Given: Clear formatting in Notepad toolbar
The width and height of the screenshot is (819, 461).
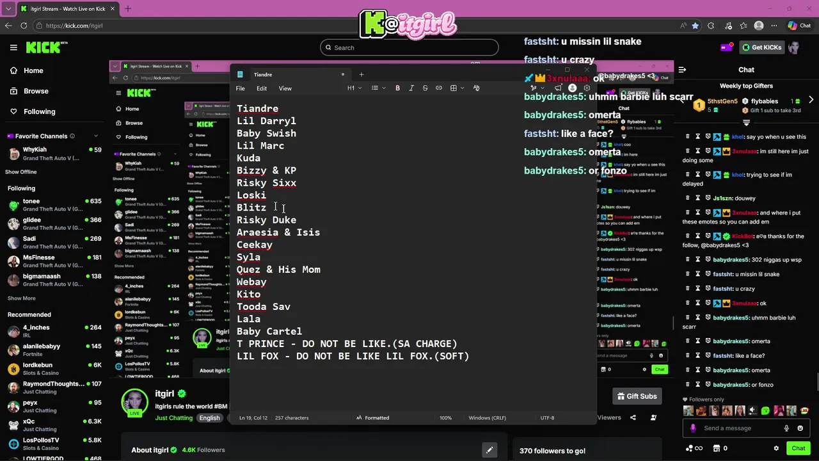Looking at the screenshot, I should 476,88.
